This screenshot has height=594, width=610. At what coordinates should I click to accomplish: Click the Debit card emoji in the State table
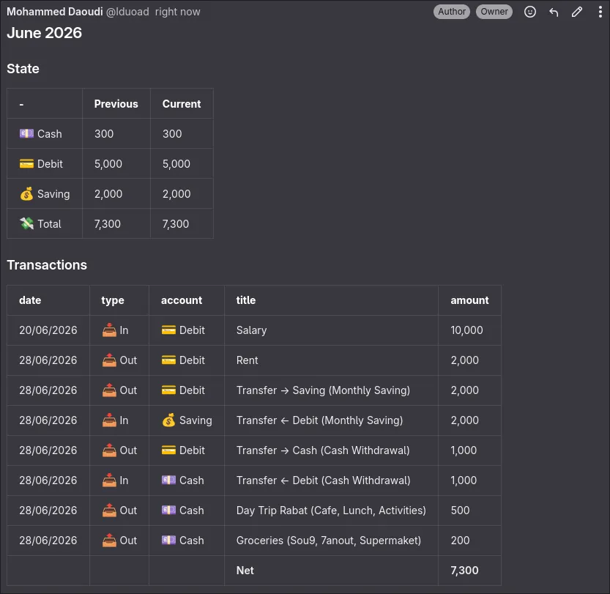(x=26, y=164)
